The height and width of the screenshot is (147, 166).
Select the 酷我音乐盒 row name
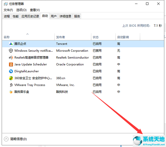(22, 92)
